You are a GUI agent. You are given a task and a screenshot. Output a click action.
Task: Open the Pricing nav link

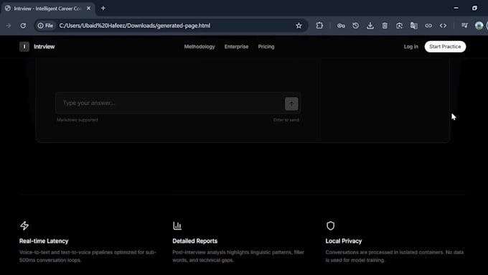tap(266, 47)
